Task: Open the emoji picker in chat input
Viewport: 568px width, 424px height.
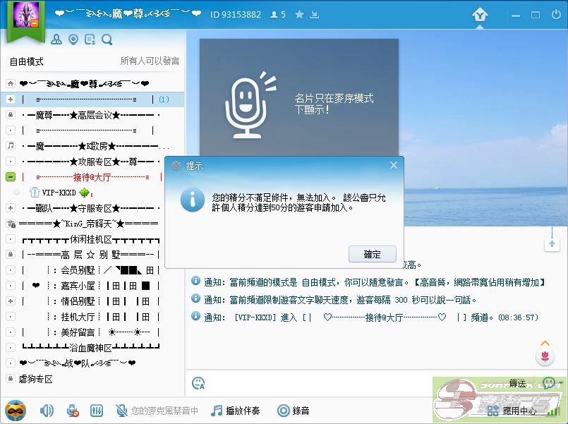Action: 198,383
